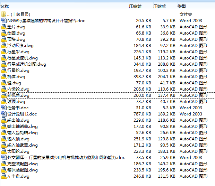Click the DWG icon beside 行星轮.dwg
This screenshot has width=215, height=186.
[x=4, y=70]
